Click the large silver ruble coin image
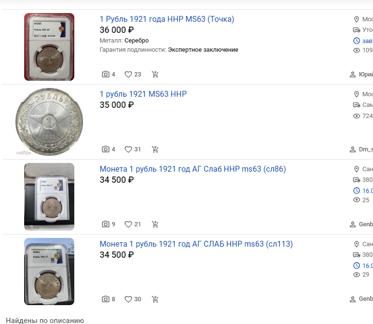Screen dimensions: 373x324 click(x=49, y=121)
